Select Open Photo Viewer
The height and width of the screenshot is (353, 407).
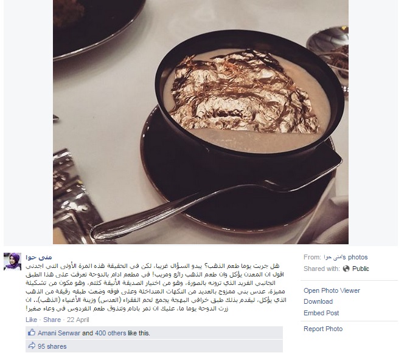pyautogui.click(x=332, y=290)
